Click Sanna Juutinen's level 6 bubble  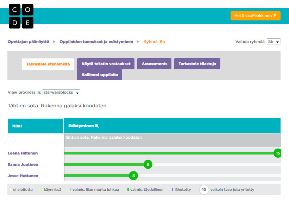[148, 164]
